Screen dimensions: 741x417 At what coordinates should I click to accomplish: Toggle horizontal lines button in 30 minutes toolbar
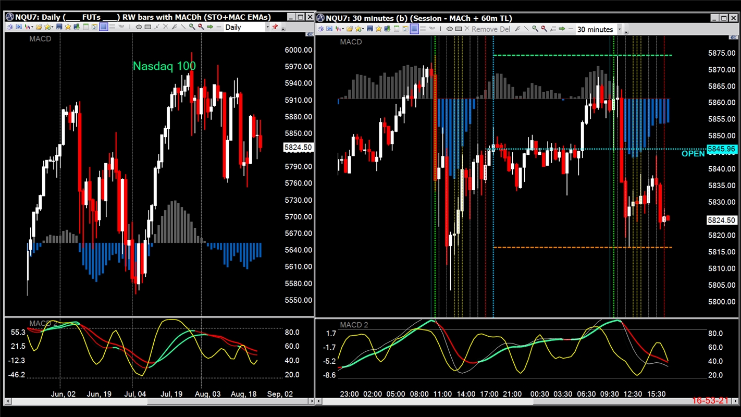pyautogui.click(x=423, y=29)
